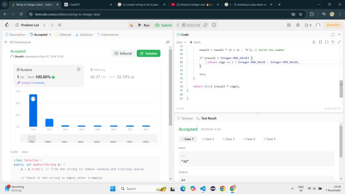Open the runtime info icon

click(78, 69)
